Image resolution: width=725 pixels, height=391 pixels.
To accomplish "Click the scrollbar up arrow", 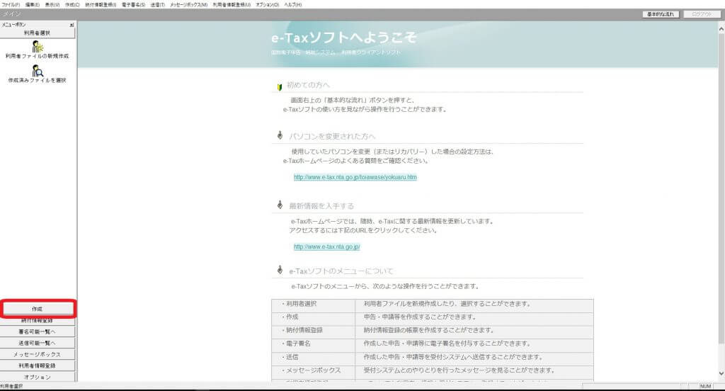I will point(721,29).
